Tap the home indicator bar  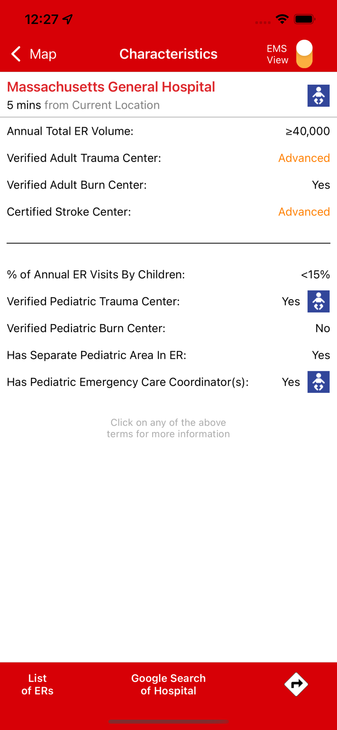[x=168, y=722]
